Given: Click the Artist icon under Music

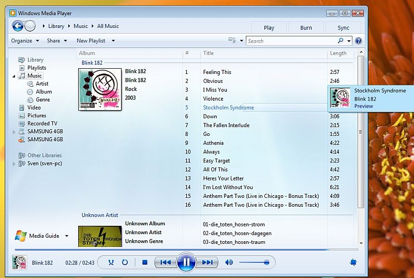Looking at the screenshot, I should (x=31, y=84).
